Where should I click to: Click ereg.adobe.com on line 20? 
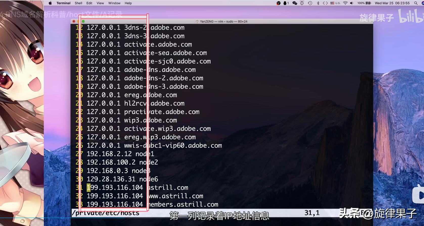[x=150, y=95]
